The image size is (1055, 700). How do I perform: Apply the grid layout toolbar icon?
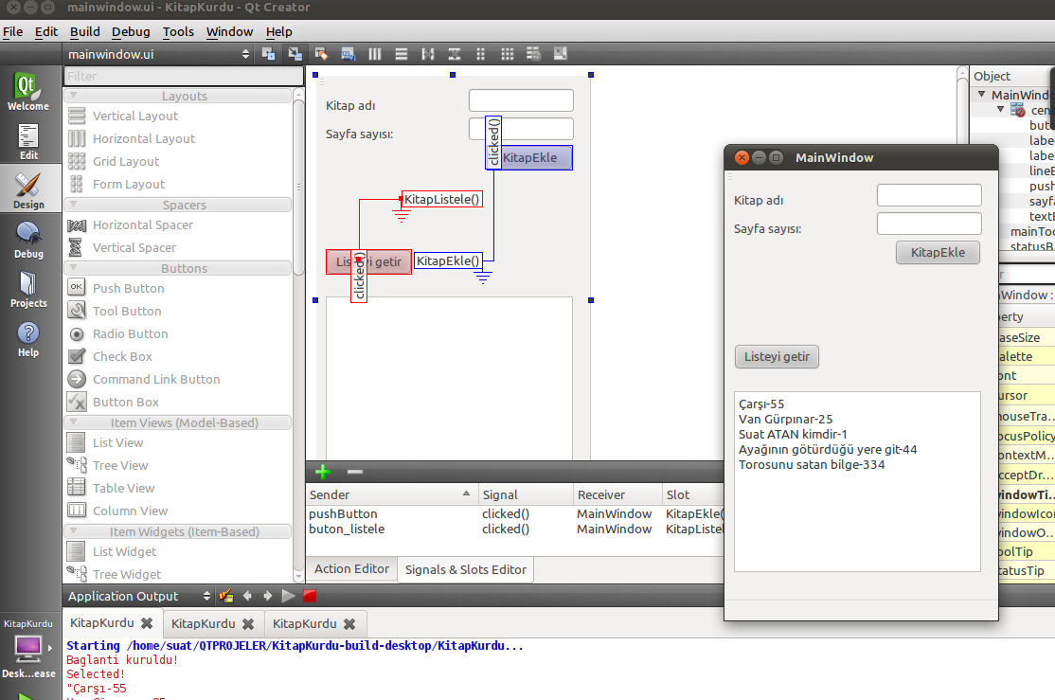[508, 54]
